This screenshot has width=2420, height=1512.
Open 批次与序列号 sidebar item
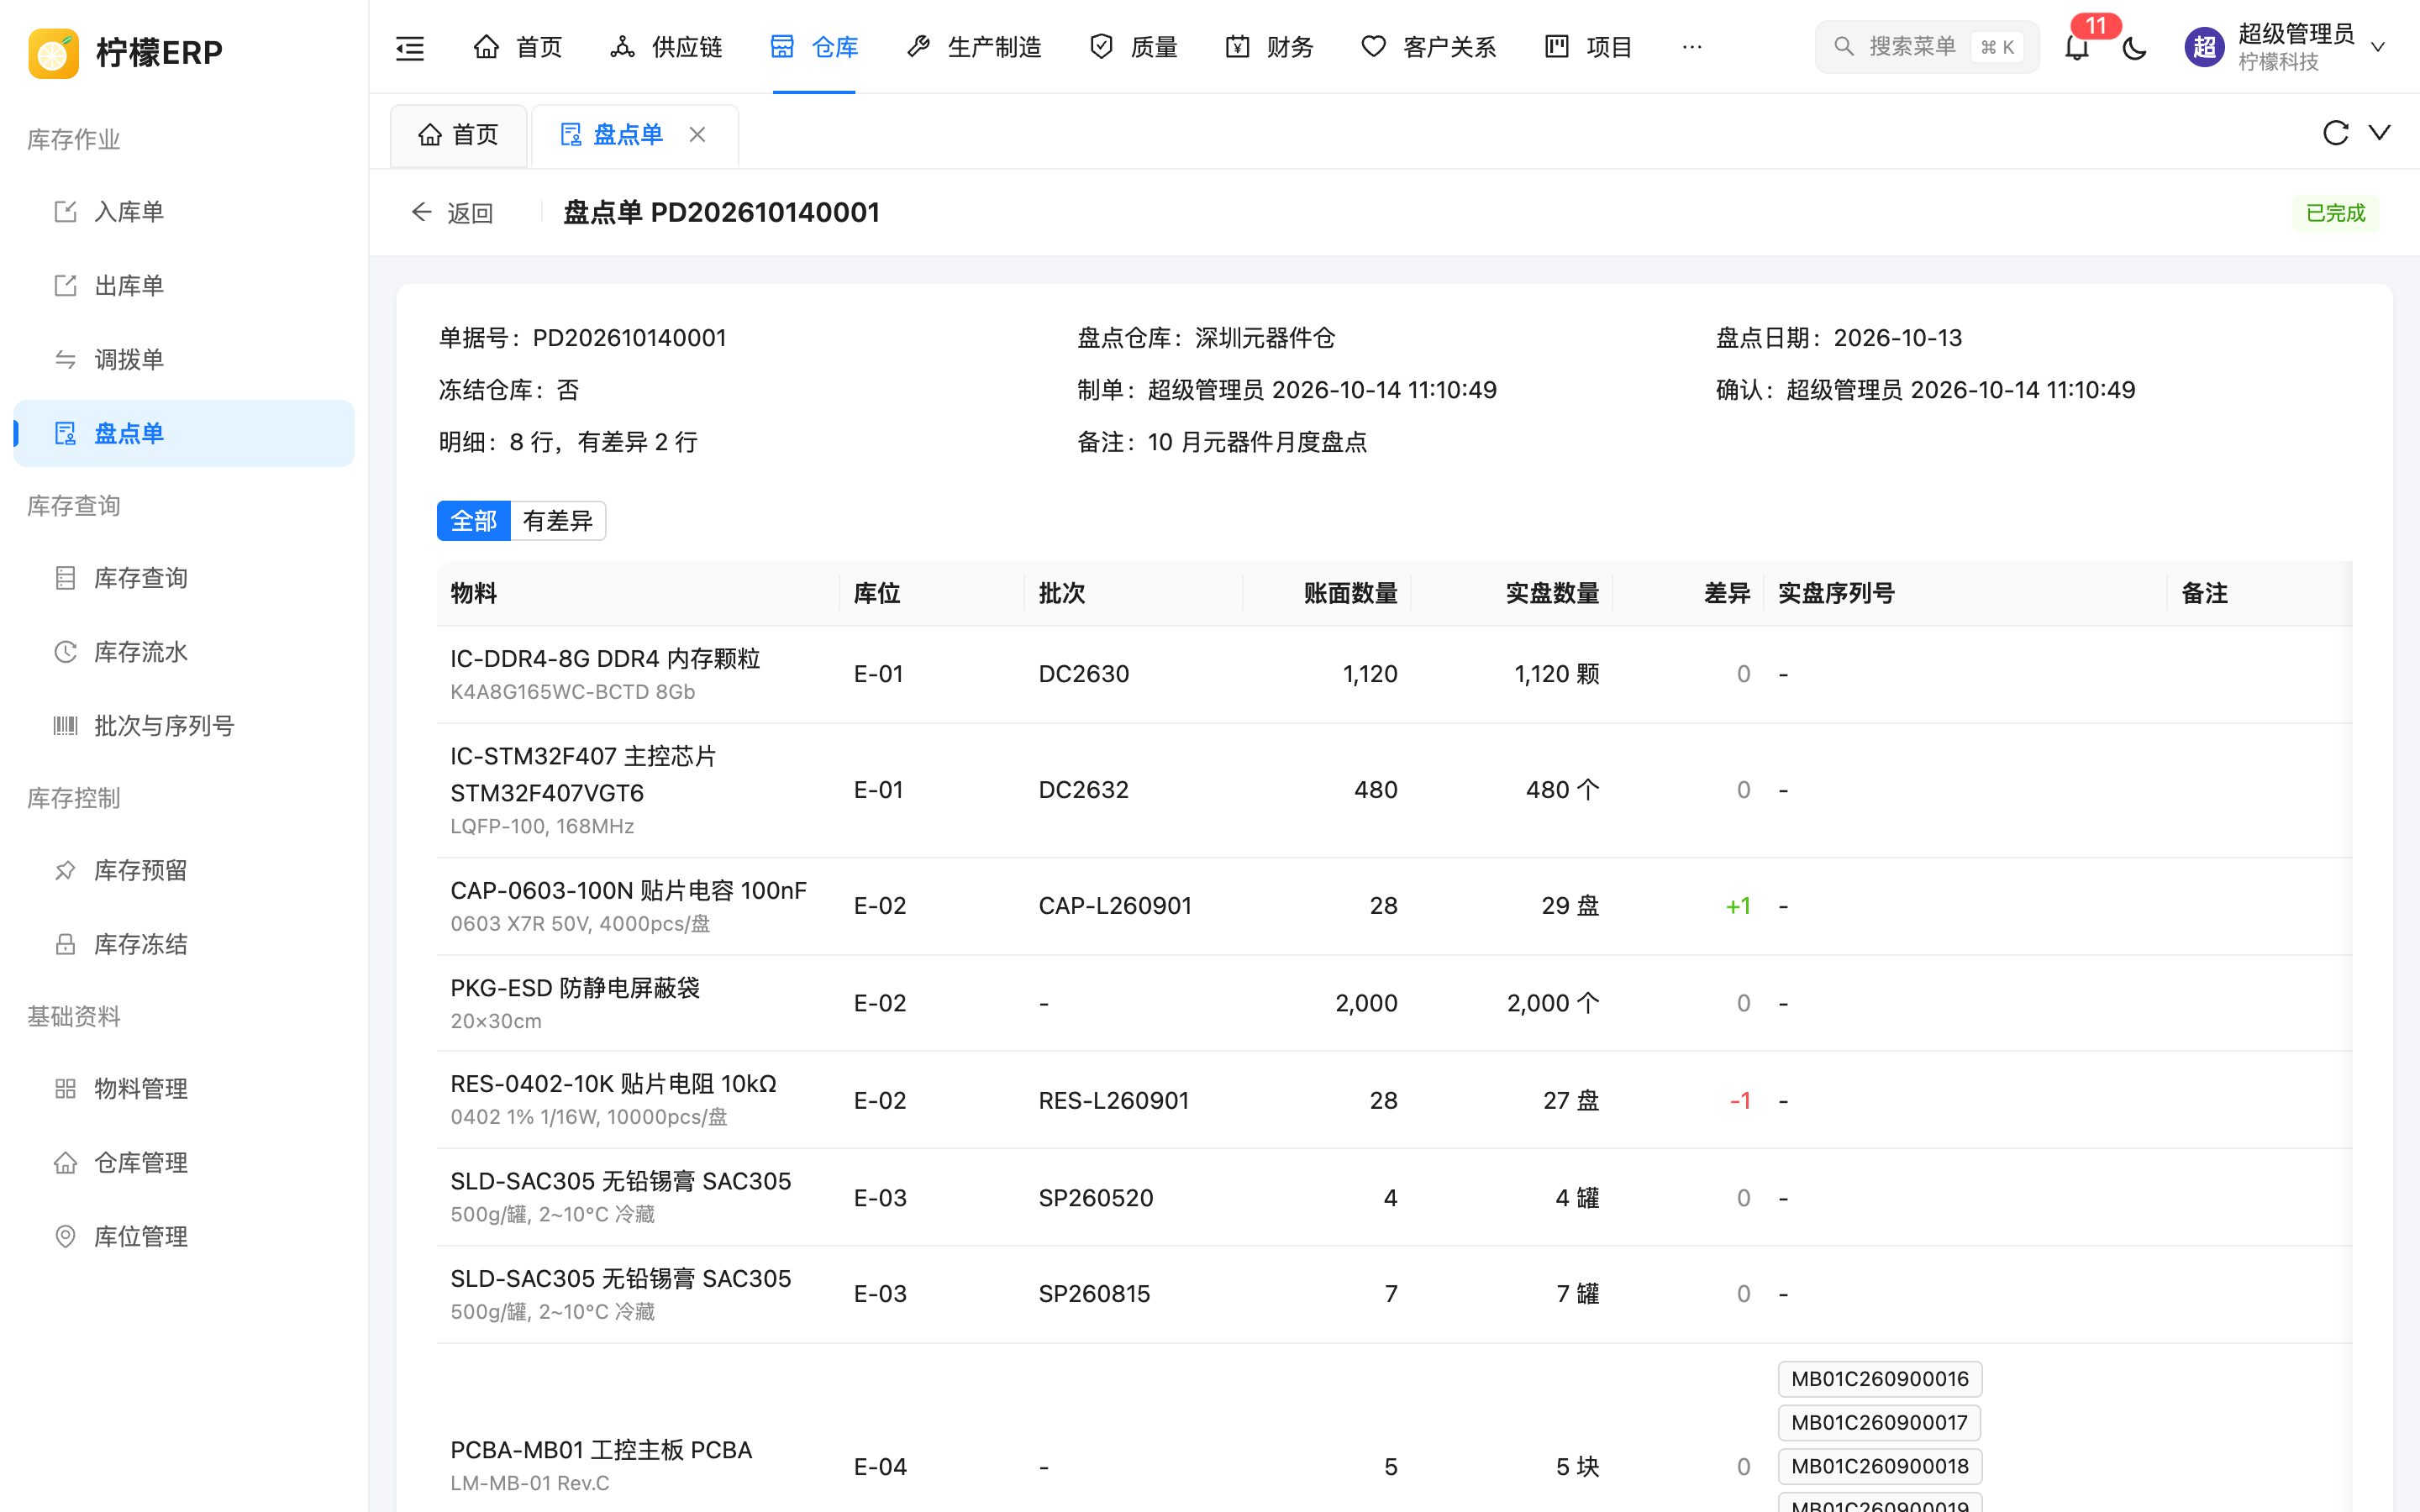[184, 726]
